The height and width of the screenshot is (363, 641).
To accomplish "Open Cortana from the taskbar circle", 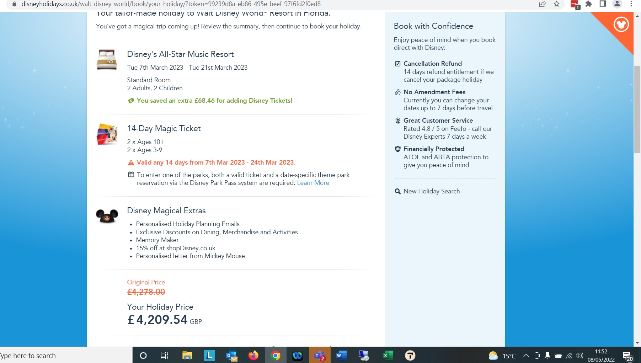I will pos(143,356).
